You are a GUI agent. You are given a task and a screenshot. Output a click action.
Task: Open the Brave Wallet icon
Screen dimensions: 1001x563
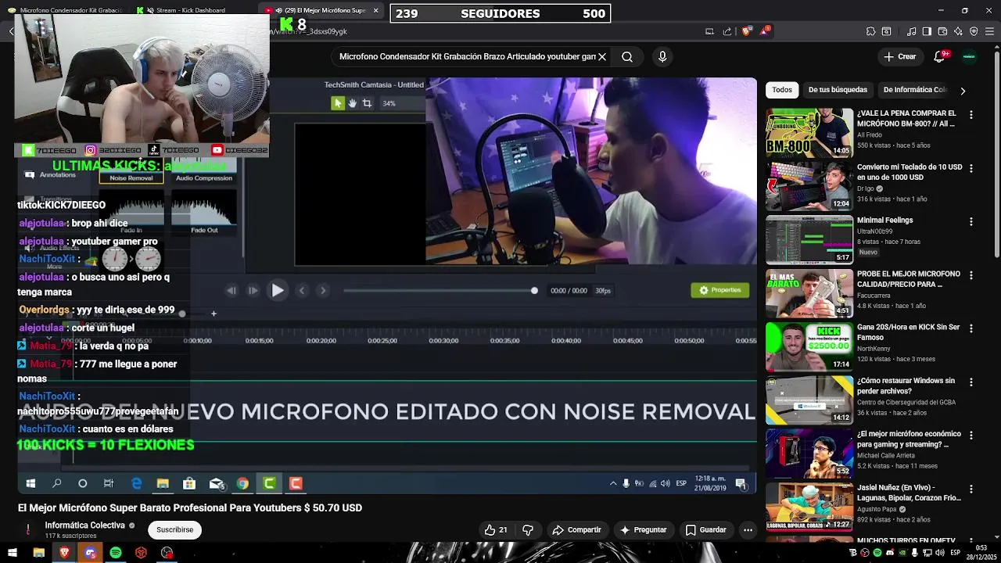tap(942, 31)
